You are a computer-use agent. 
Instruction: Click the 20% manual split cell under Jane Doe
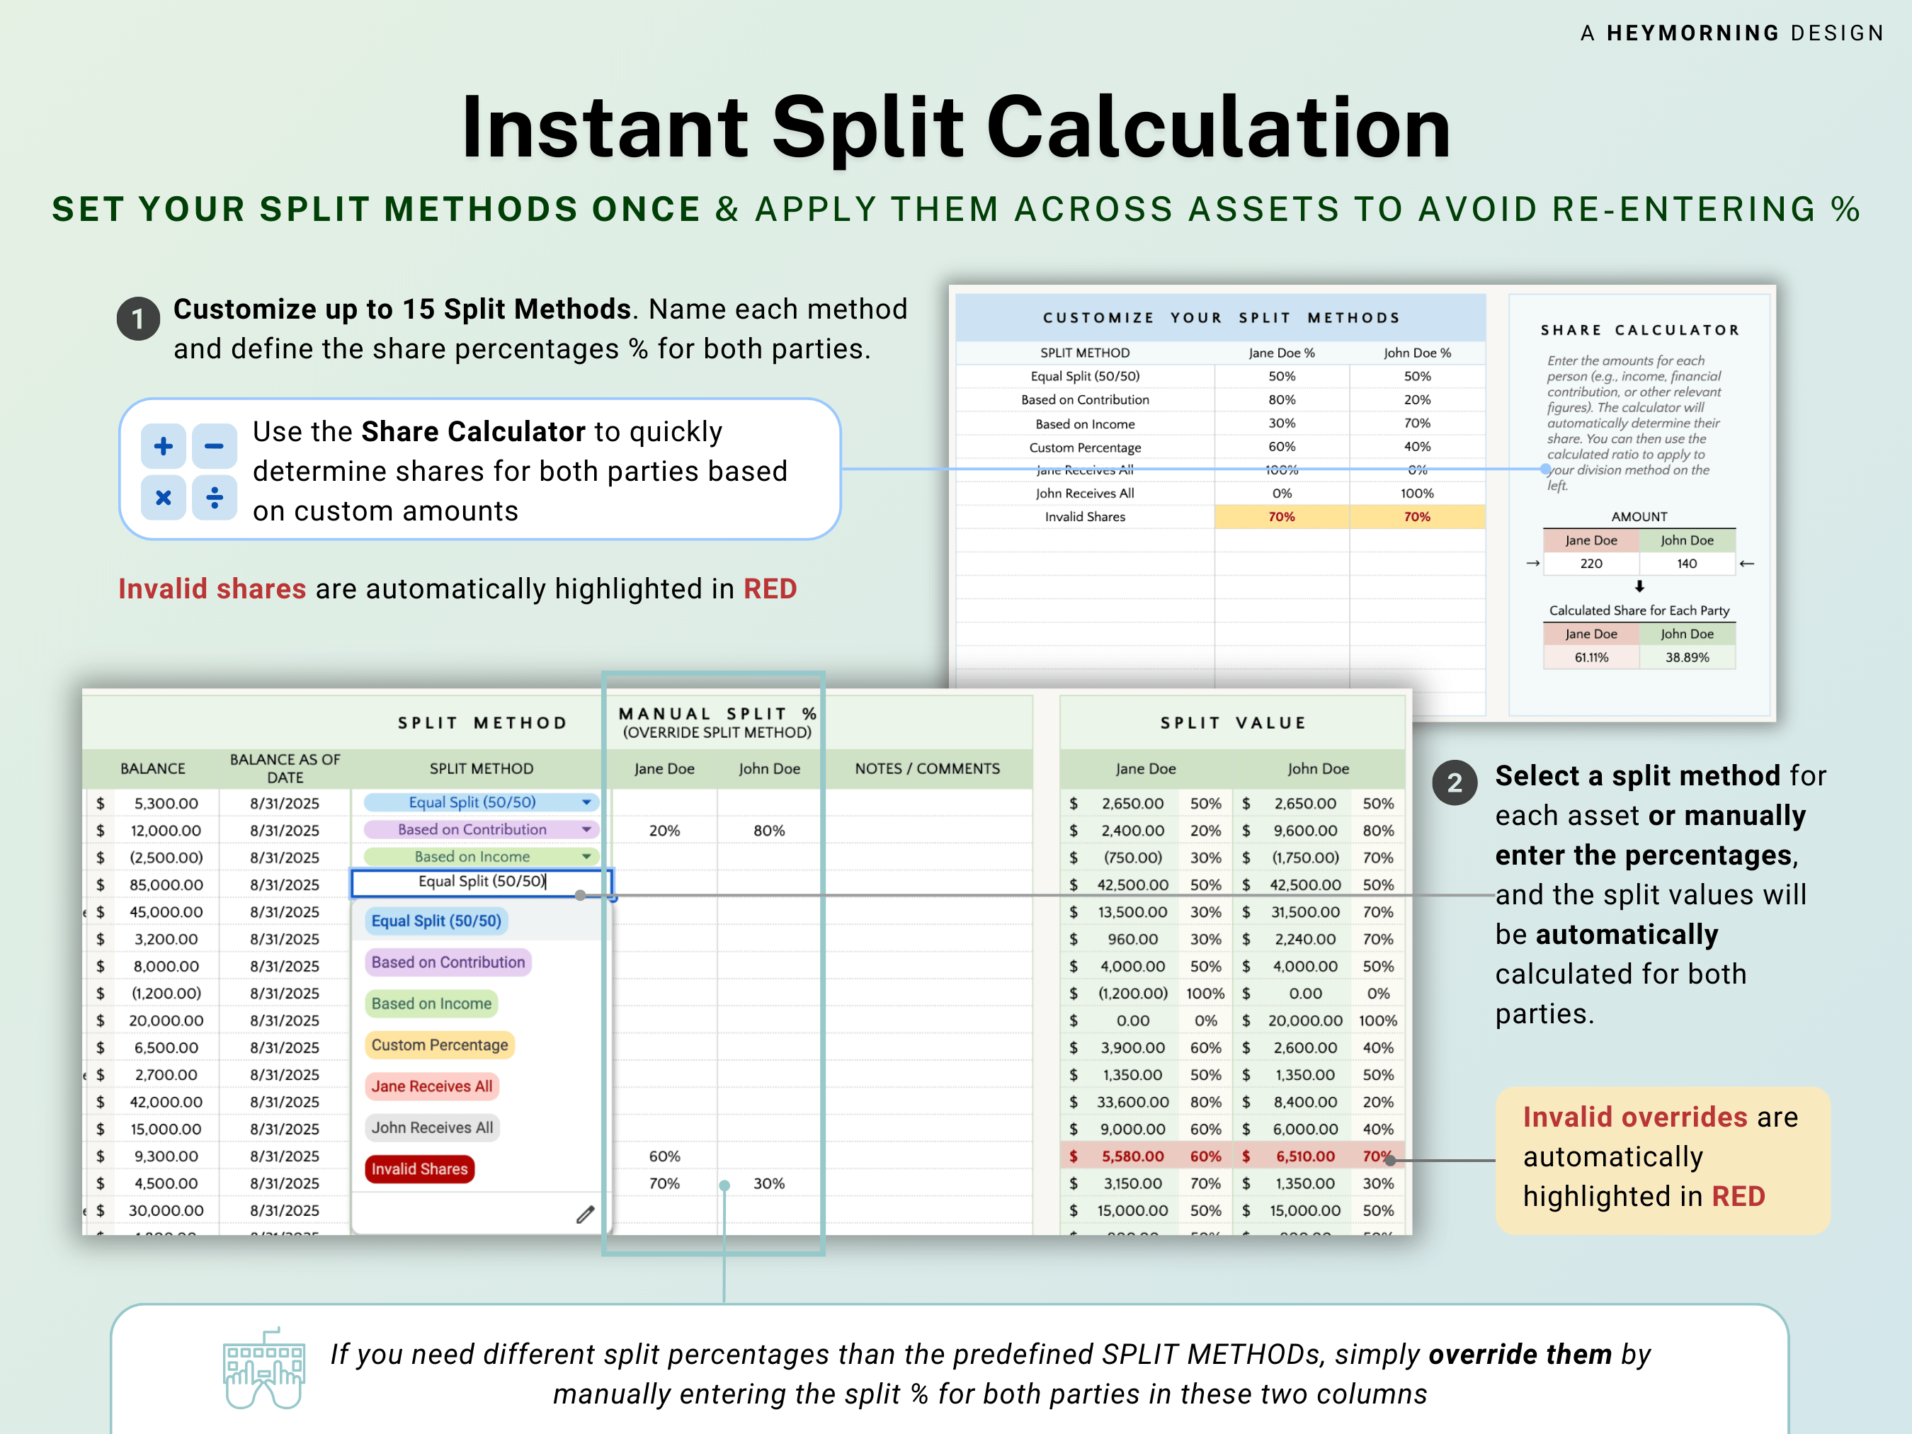click(x=664, y=829)
